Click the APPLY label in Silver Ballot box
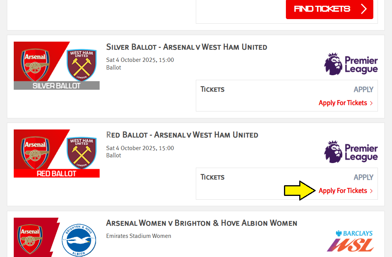The width and height of the screenshot is (392, 257). pyautogui.click(x=363, y=89)
